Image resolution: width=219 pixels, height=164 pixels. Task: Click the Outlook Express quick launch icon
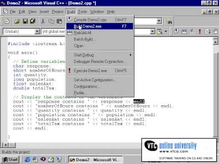pos(35,159)
